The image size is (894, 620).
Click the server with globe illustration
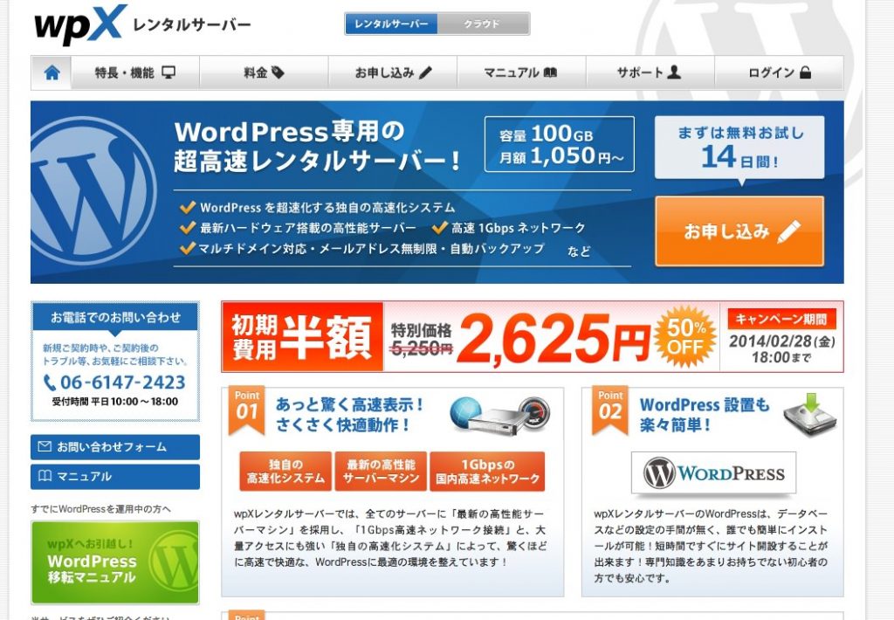[500, 415]
